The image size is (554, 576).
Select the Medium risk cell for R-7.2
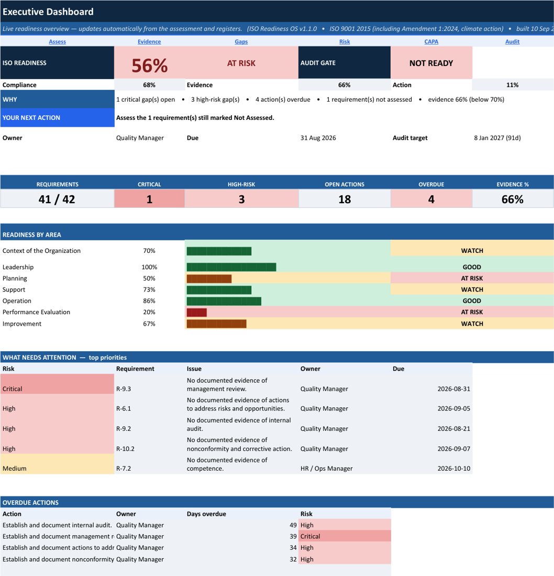[57, 464]
